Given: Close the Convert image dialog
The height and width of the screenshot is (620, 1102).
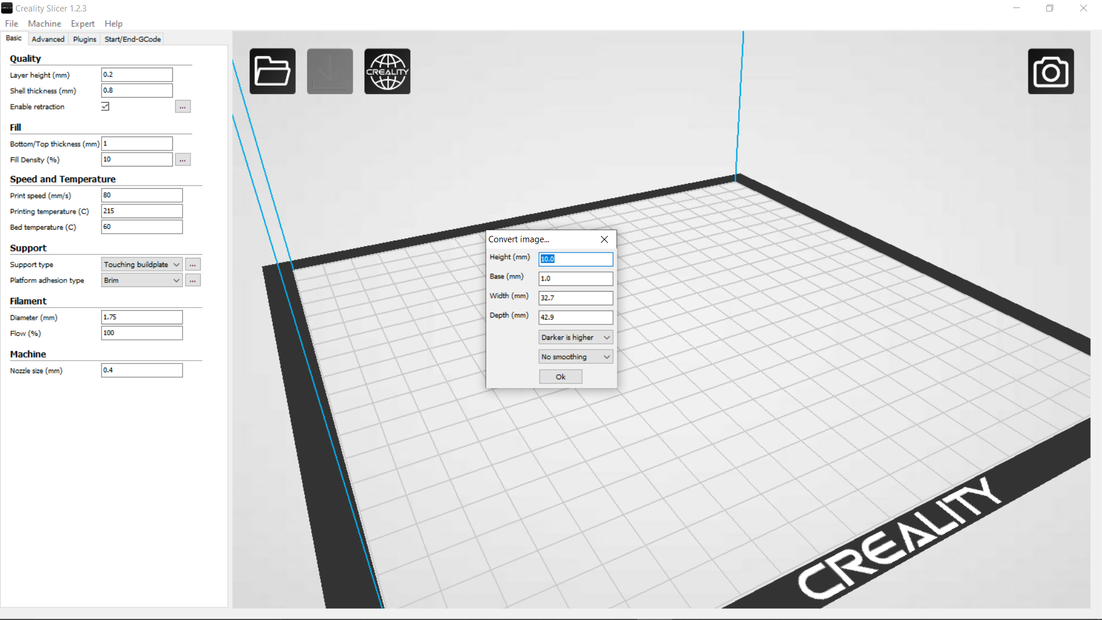Looking at the screenshot, I should (x=604, y=239).
